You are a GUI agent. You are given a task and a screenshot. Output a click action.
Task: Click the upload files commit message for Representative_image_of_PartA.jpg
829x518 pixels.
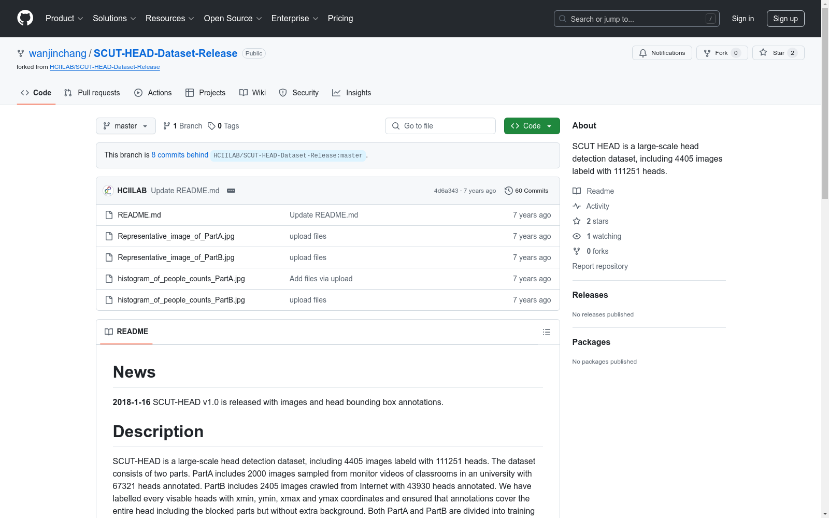[x=308, y=236]
